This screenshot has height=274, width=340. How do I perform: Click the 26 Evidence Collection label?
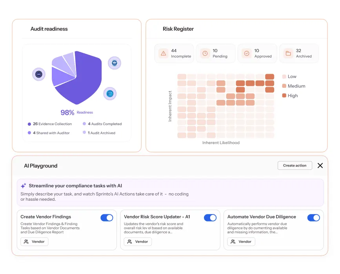tap(53, 124)
